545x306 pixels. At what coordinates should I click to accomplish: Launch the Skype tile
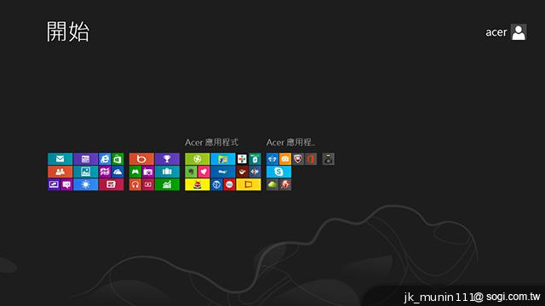tap(278, 172)
